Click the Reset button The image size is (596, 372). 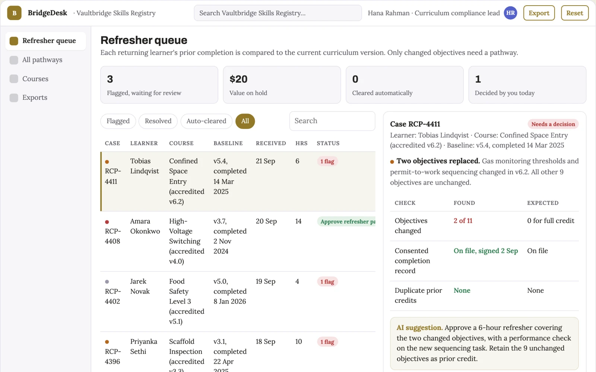pos(575,13)
